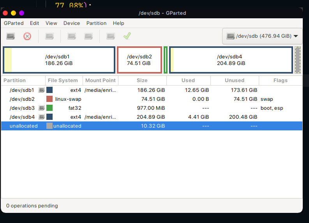Select the /dev/sdb2 swap block in the disk map
The width and height of the screenshot is (309, 223).
coord(139,60)
